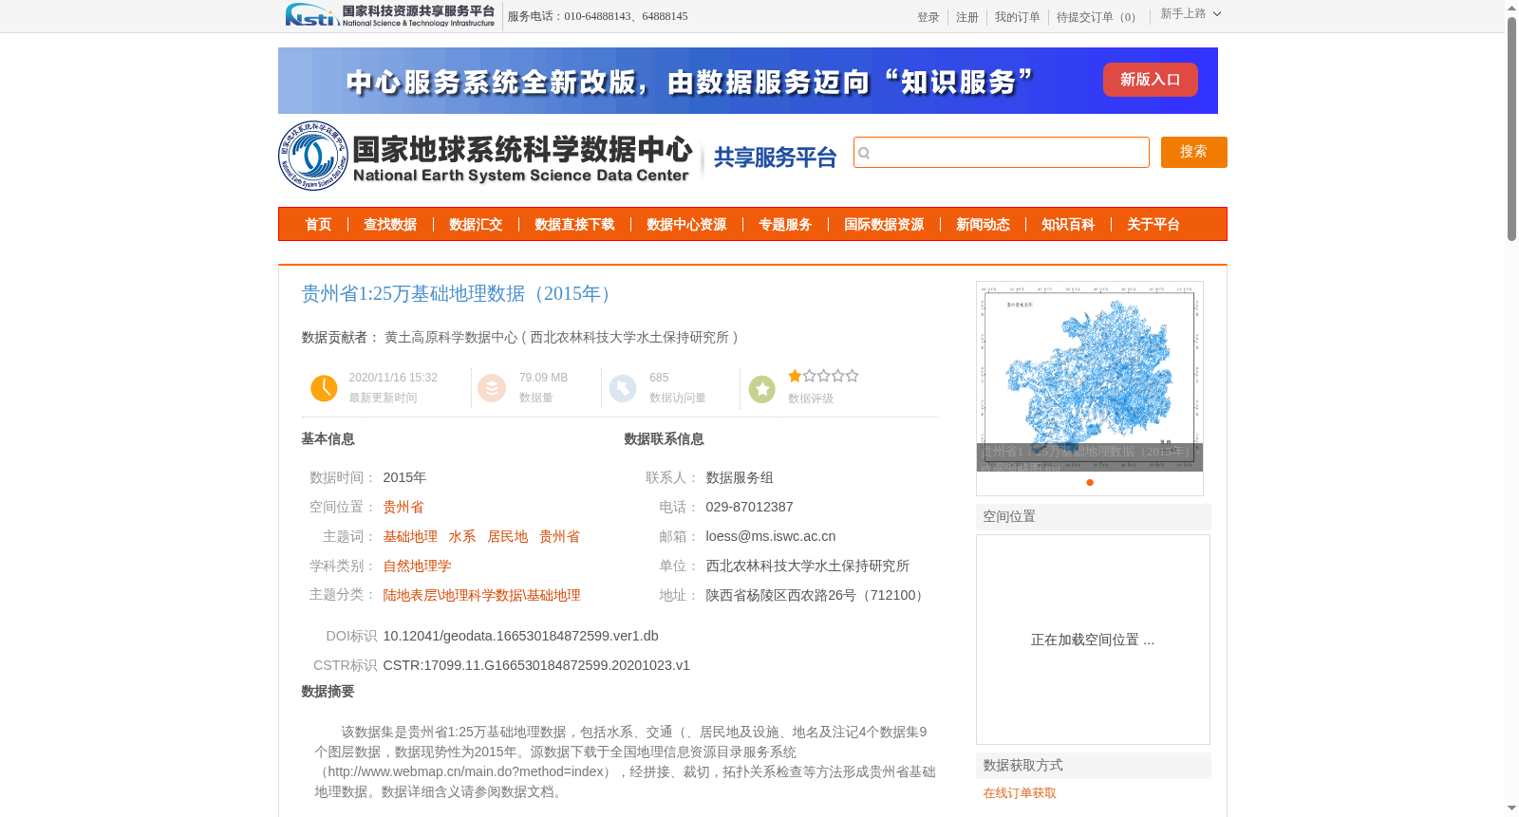Open 待提交订单 (0) link
Screen dimensions: 1519x817
[x=1099, y=17]
